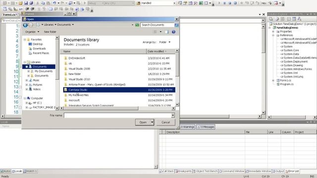
Task: Toggle the 0 Warnings filter in Error List
Action: 187,127
